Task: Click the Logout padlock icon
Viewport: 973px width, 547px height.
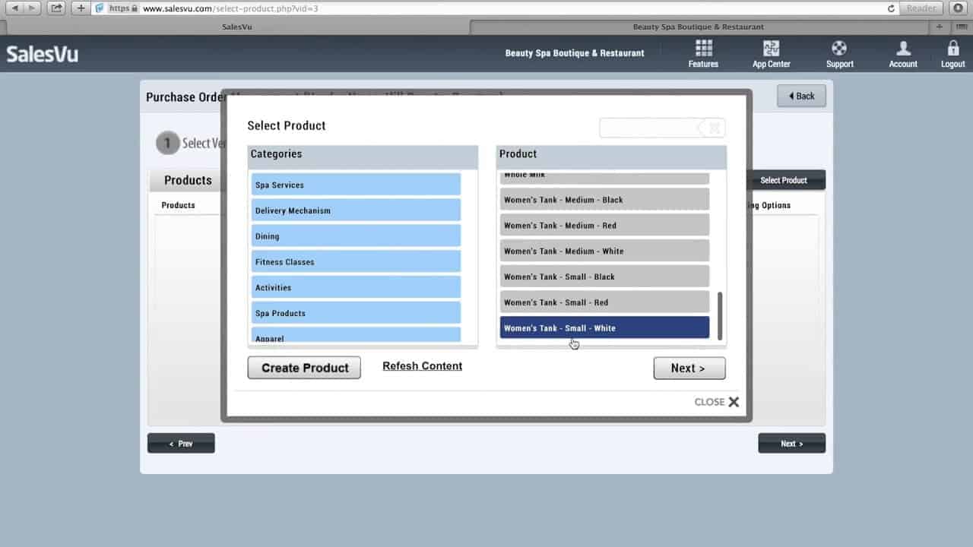Action: (x=952, y=49)
